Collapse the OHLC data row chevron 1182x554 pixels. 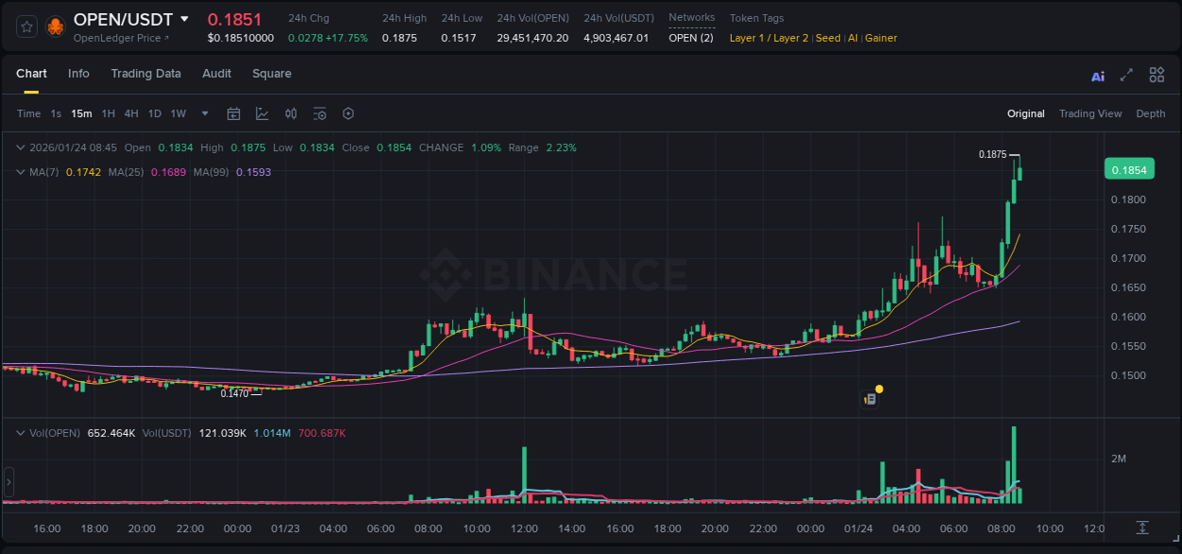tap(21, 147)
